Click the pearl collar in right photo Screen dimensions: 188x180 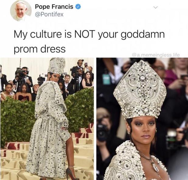click(126, 160)
